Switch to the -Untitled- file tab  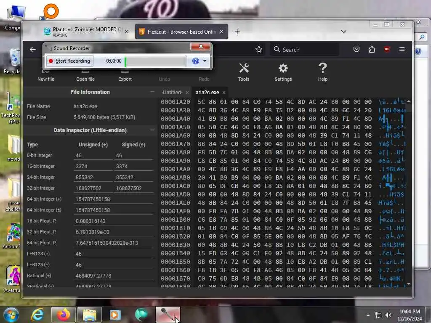click(172, 92)
